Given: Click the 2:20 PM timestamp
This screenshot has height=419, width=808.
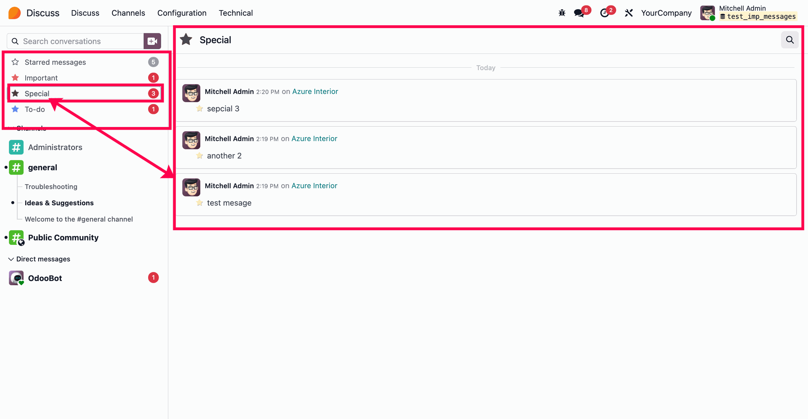Looking at the screenshot, I should pyautogui.click(x=268, y=92).
